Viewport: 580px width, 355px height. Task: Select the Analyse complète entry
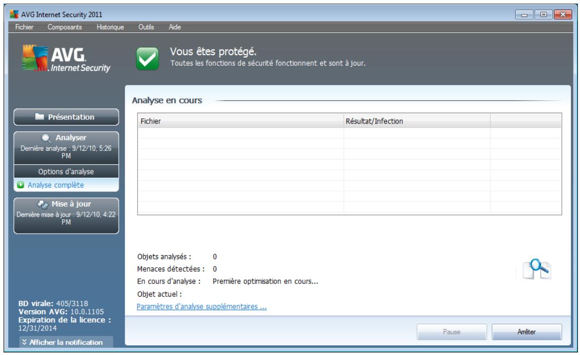[x=55, y=185]
